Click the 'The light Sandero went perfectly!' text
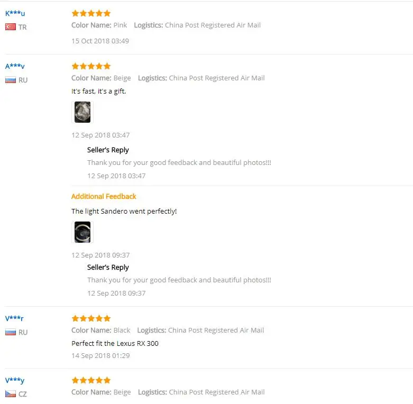 (x=124, y=211)
